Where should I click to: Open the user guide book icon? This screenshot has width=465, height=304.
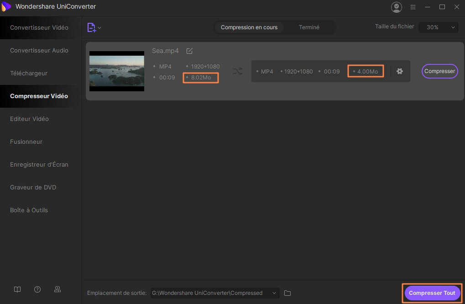click(17, 289)
